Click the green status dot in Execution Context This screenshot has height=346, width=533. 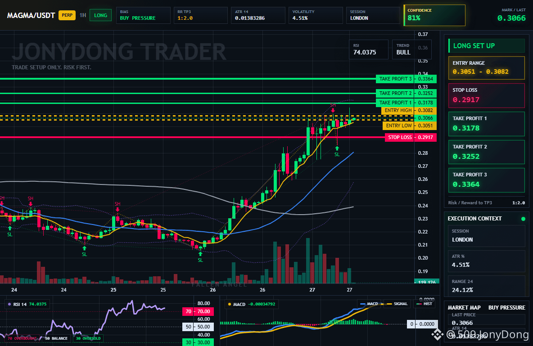tap(523, 219)
